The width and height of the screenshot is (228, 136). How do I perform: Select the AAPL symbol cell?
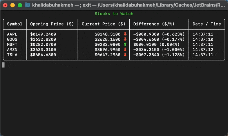[x=12, y=34]
